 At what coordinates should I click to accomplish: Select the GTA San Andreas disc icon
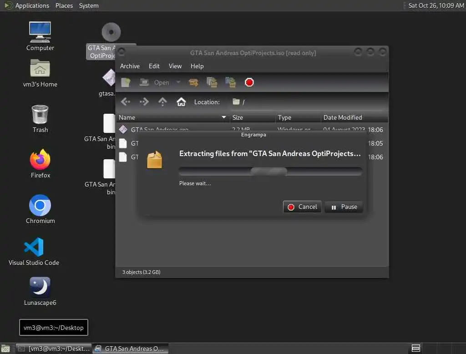point(111,32)
